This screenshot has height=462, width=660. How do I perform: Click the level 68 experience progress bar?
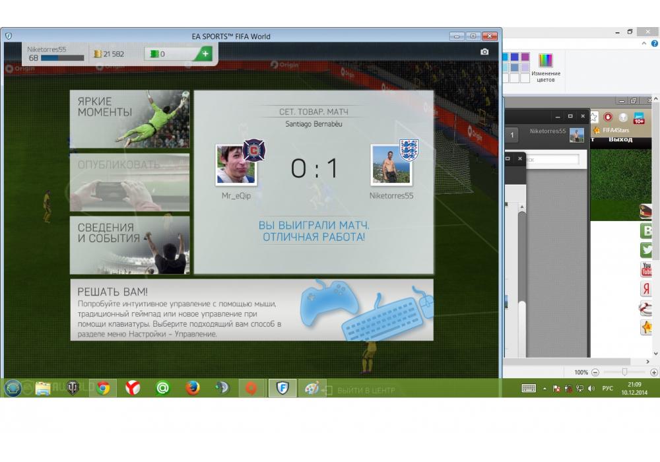pyautogui.click(x=62, y=58)
